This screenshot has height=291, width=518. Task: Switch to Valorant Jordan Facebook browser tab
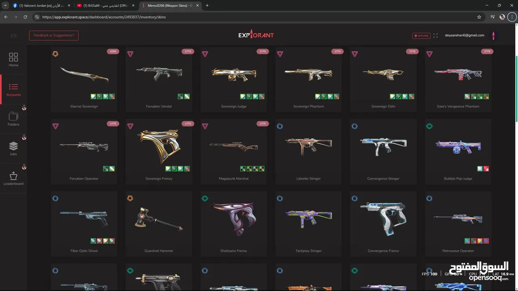(x=41, y=6)
